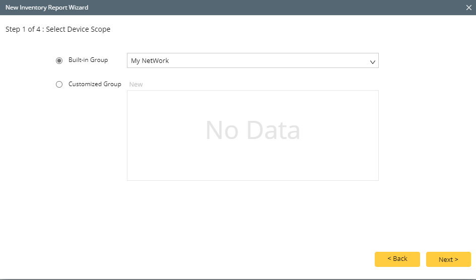This screenshot has width=476, height=280.
Task: Expand the dropdown using its chevron arrow
Action: click(x=373, y=62)
